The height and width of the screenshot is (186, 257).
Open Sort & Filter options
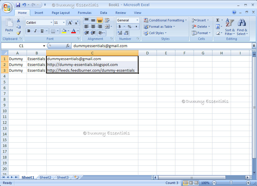coord(230,27)
